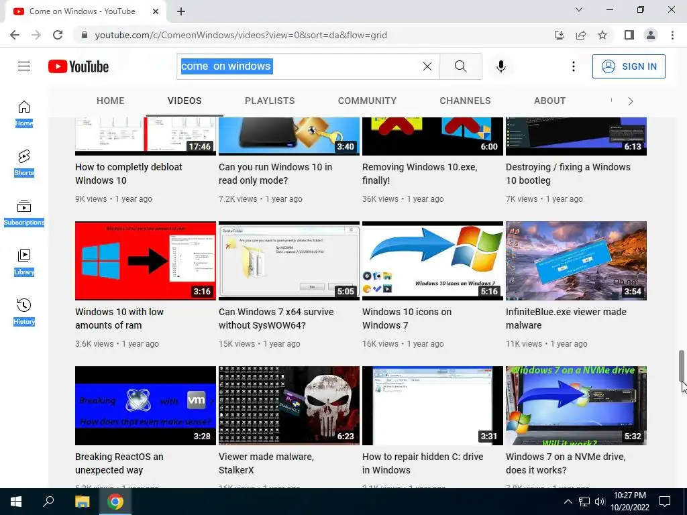Open a new browser tab

(x=181, y=11)
